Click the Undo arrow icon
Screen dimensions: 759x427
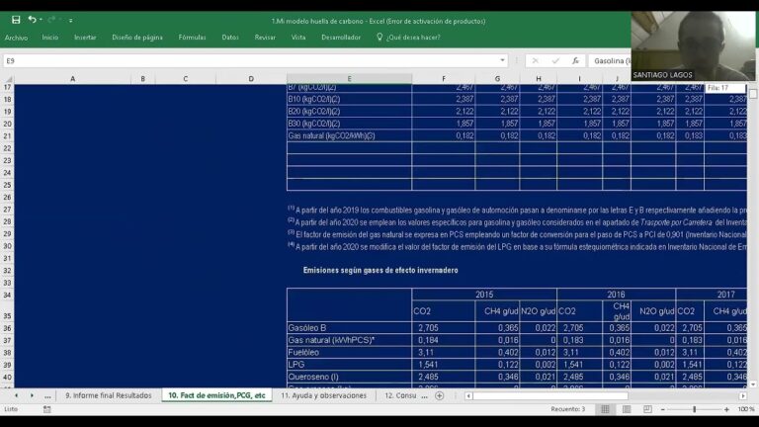coord(32,20)
